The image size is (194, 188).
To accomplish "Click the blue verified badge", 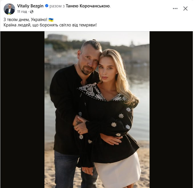I will click(47, 6).
